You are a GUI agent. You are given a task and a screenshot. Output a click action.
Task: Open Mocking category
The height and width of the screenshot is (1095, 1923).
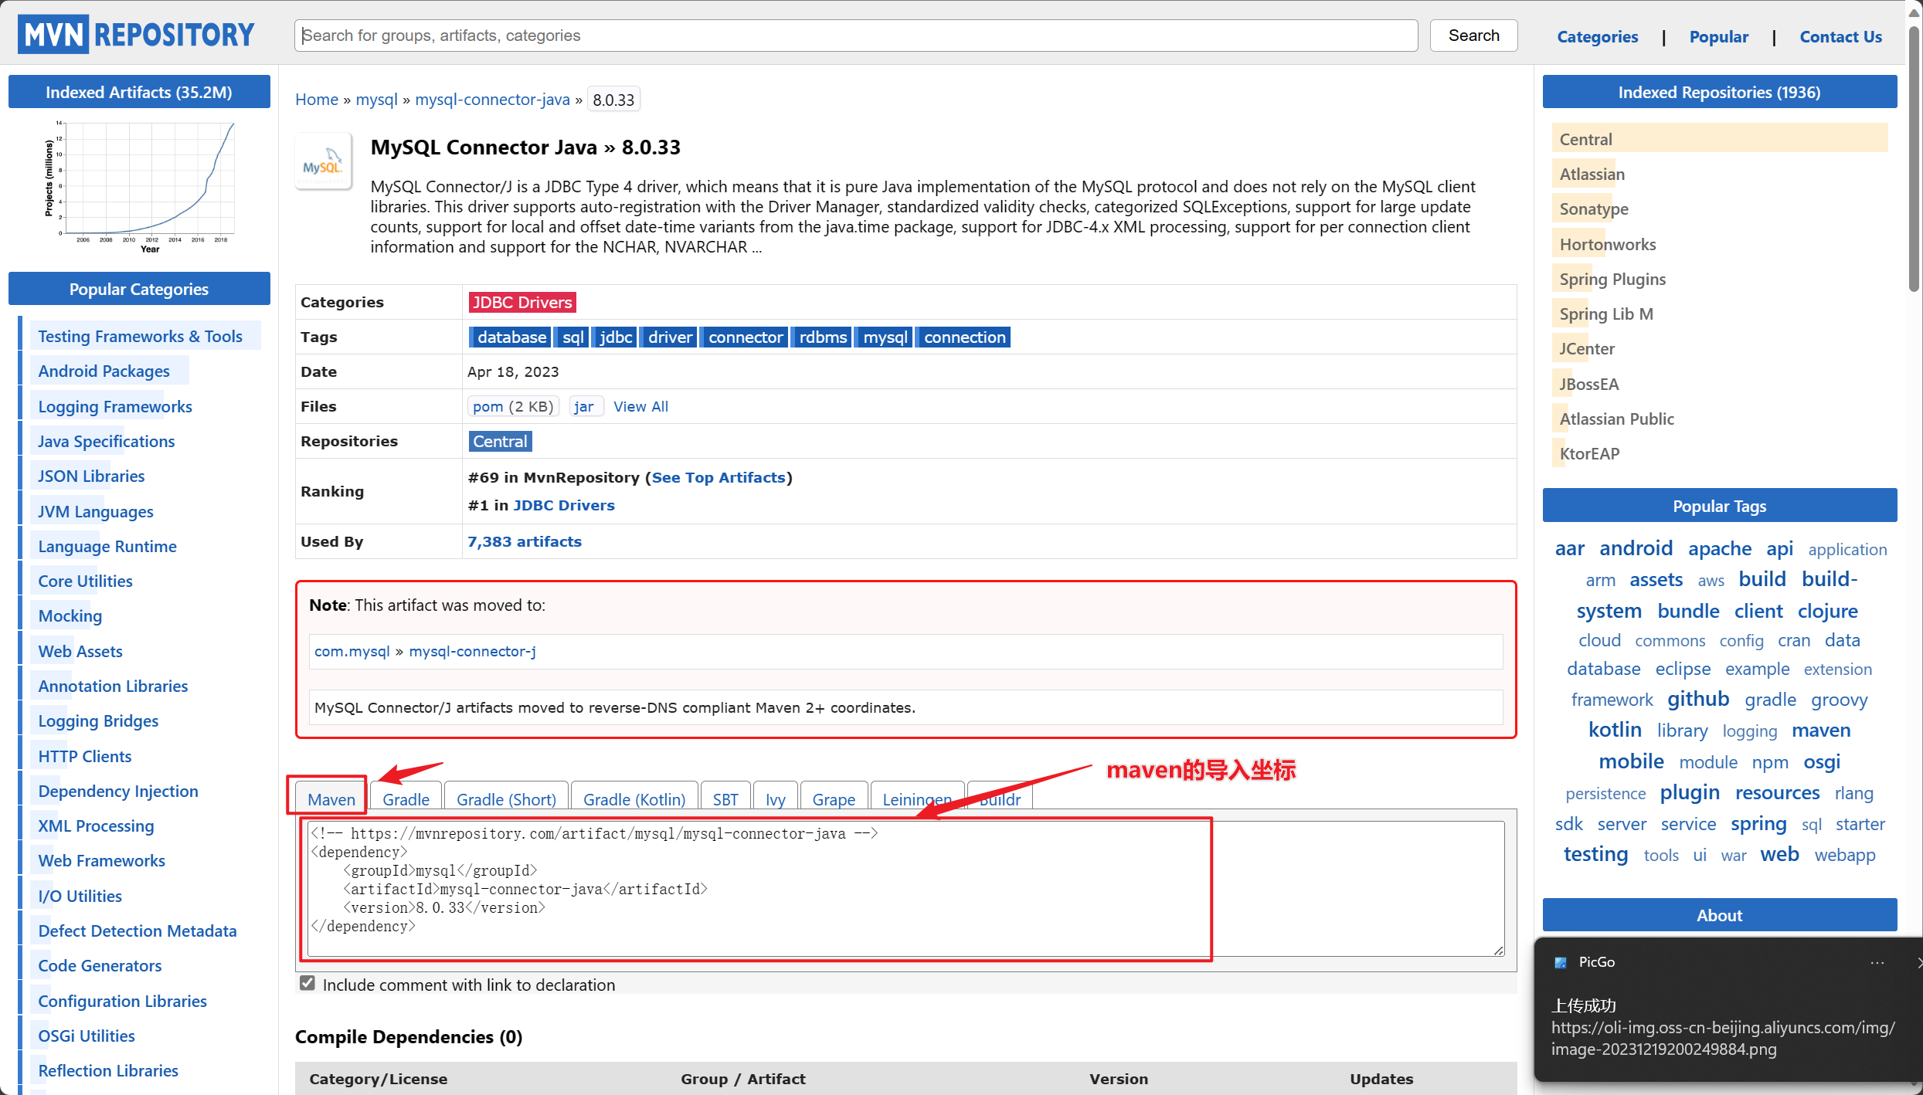pyautogui.click(x=70, y=615)
